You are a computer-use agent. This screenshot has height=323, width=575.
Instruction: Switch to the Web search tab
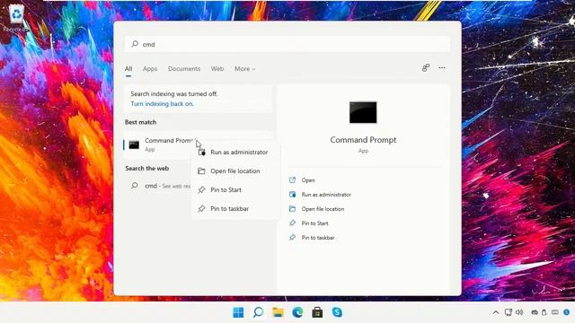click(217, 68)
